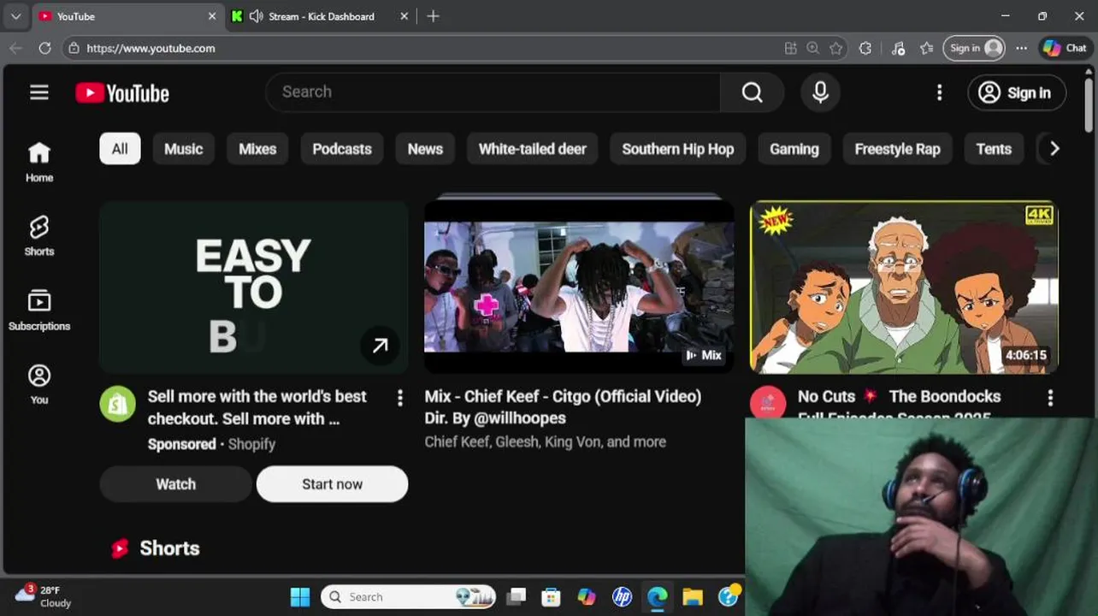1098x616 pixels.
Task: Open YouTube settings three-dot menu
Action: tap(939, 92)
